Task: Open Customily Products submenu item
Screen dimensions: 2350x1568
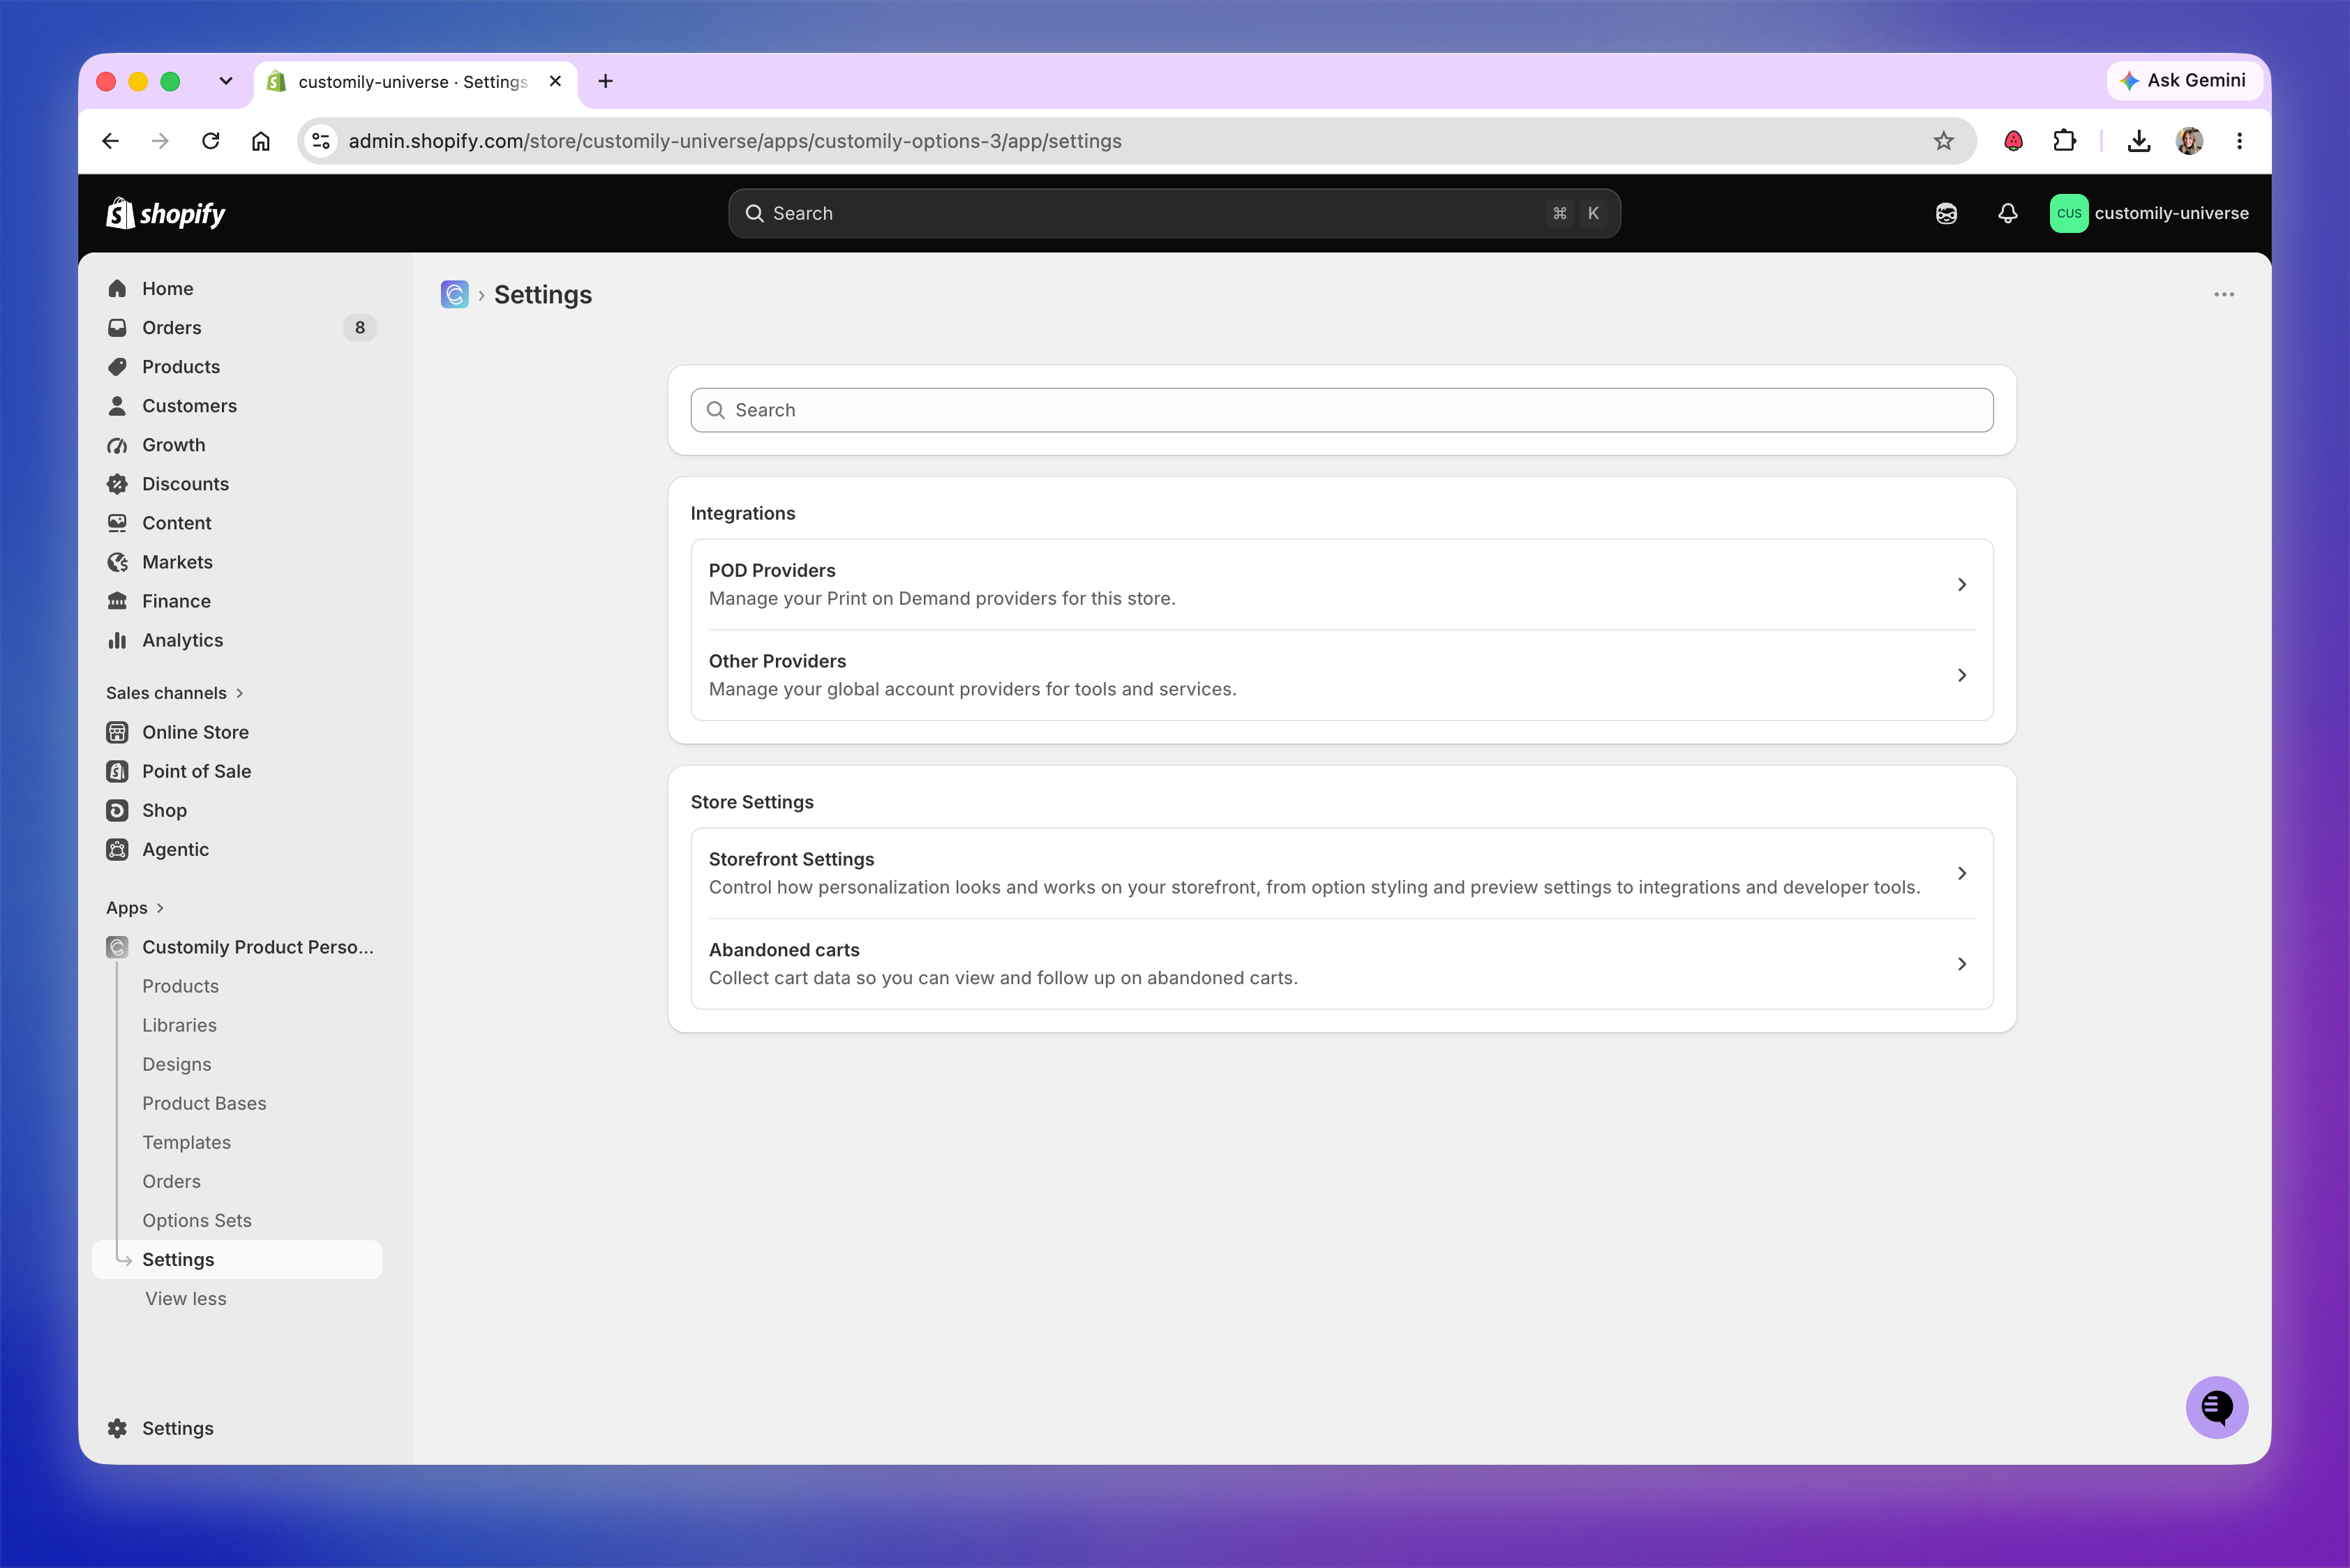Action: [x=180, y=986]
